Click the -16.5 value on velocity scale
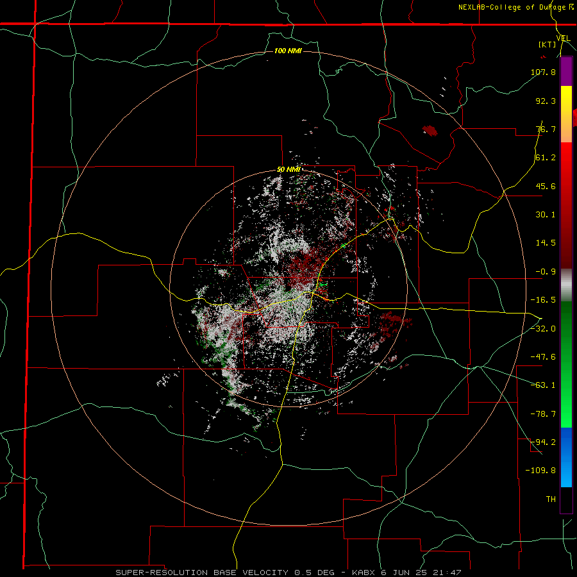 coord(543,300)
